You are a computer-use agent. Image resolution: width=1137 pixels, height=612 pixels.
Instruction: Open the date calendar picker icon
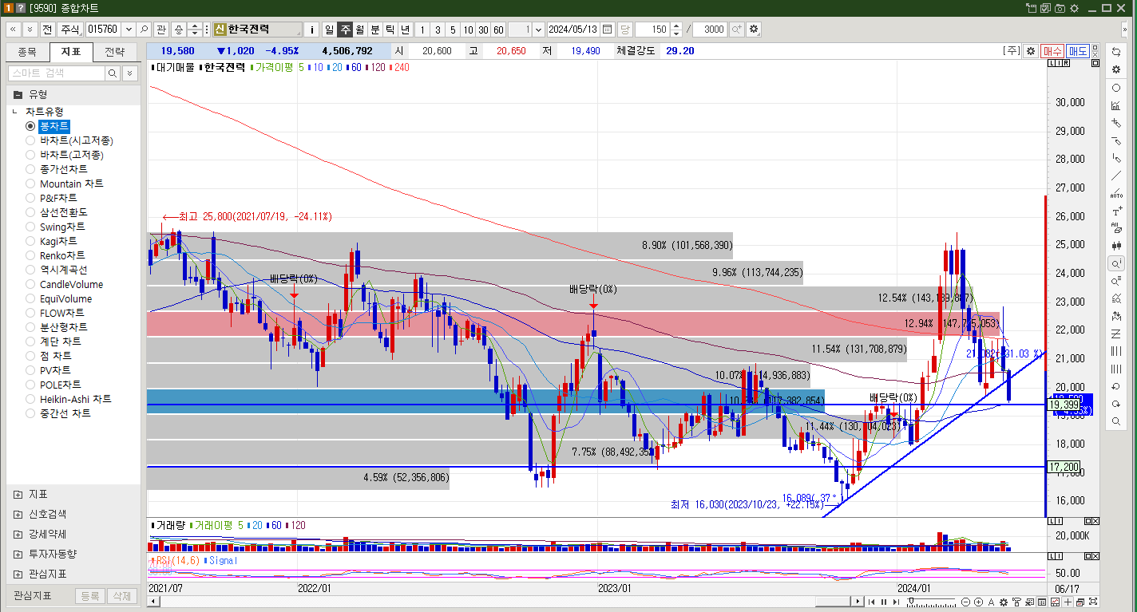click(x=608, y=30)
